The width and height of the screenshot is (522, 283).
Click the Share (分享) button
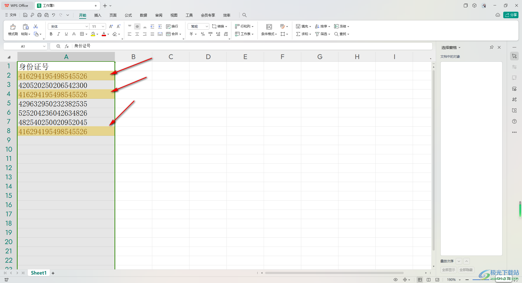point(511,15)
